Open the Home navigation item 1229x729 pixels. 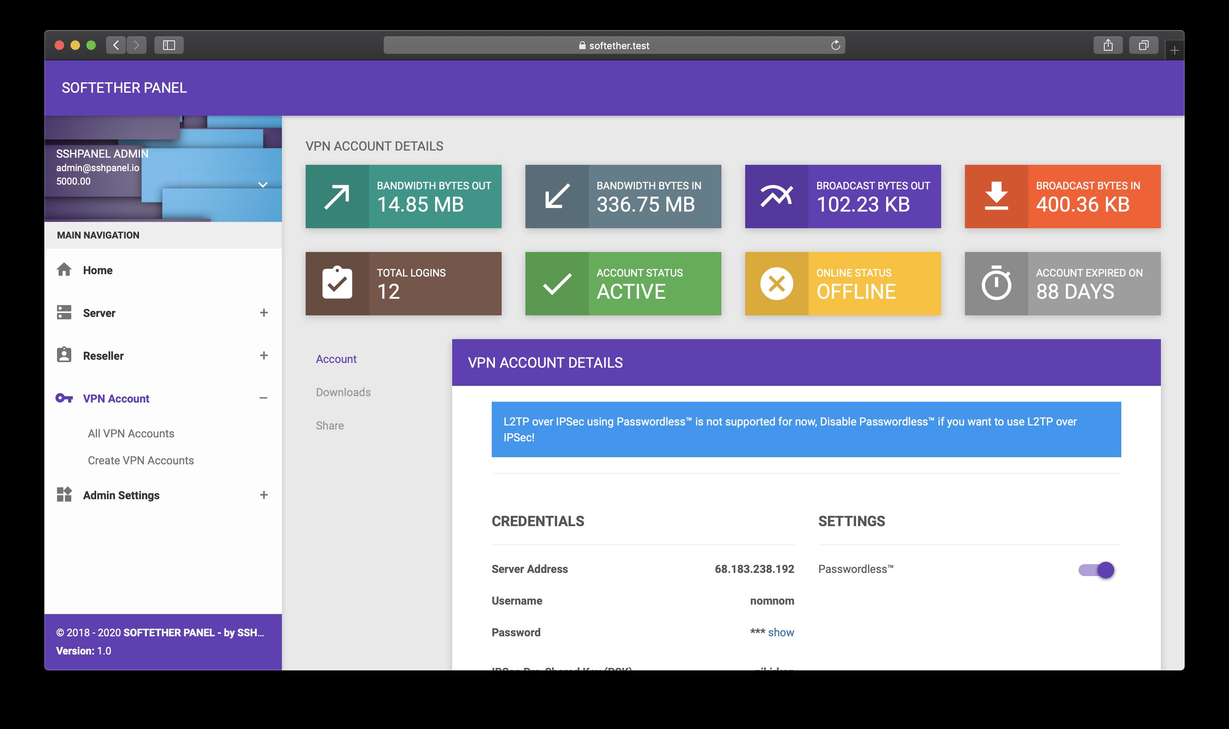pos(163,270)
